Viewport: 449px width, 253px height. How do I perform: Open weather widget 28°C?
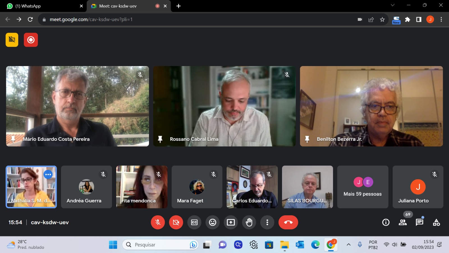tap(26, 245)
